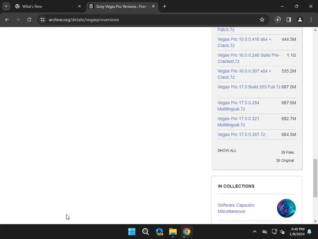Open the tab search dropdown arrow
Viewport: 318px width, 239px height.
click(6, 6)
